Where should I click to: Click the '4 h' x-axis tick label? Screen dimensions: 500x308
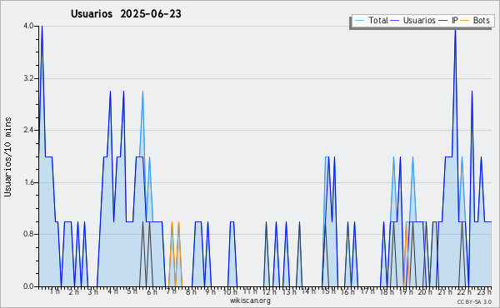112,291
